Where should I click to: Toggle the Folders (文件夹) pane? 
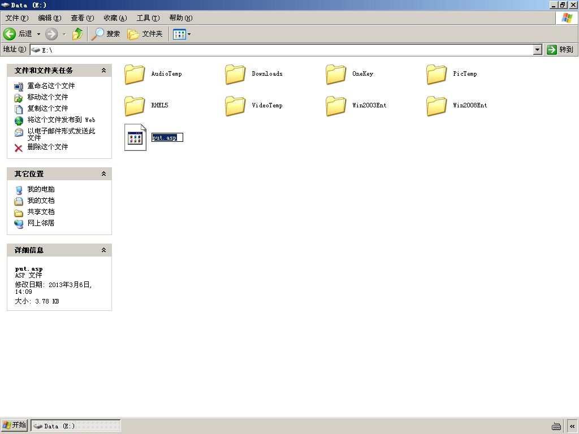coord(145,34)
